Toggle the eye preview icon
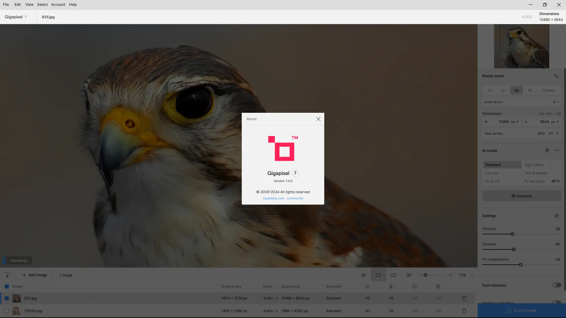 [x=363, y=275]
